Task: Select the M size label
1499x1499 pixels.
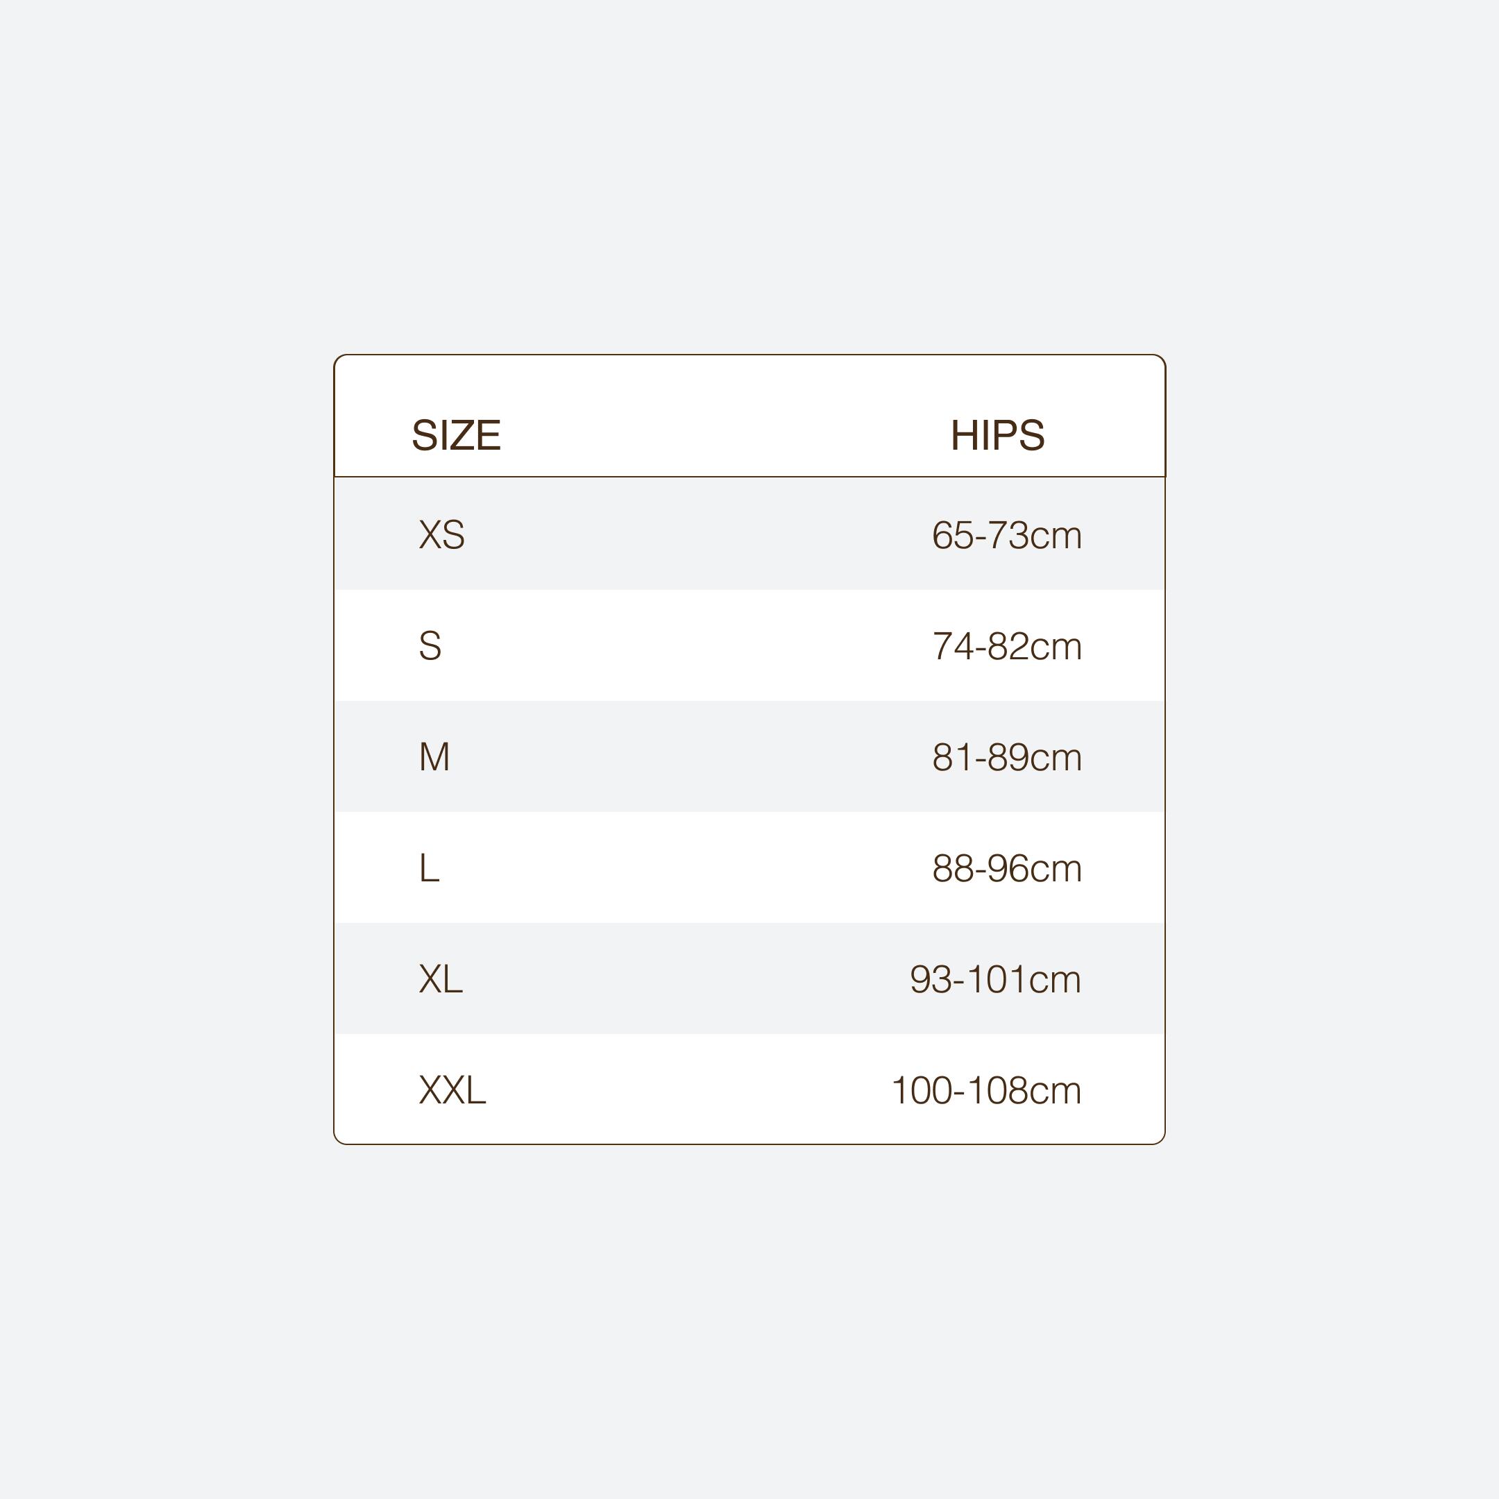Action: [434, 756]
